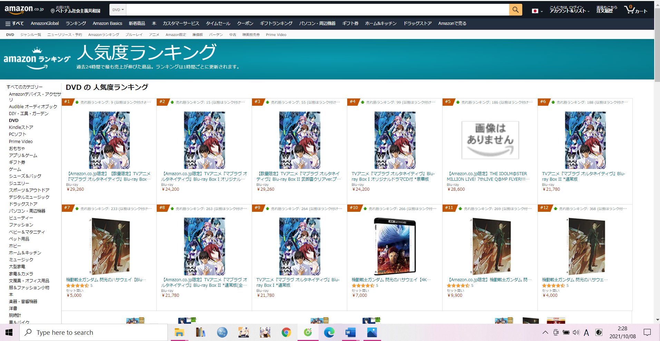Image resolution: width=660 pixels, height=341 pixels.
Task: Open Google Chrome from the taskbar
Action: tap(286, 332)
